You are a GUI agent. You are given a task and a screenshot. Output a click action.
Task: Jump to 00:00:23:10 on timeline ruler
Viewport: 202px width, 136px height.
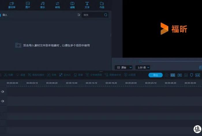(x=151, y=83)
